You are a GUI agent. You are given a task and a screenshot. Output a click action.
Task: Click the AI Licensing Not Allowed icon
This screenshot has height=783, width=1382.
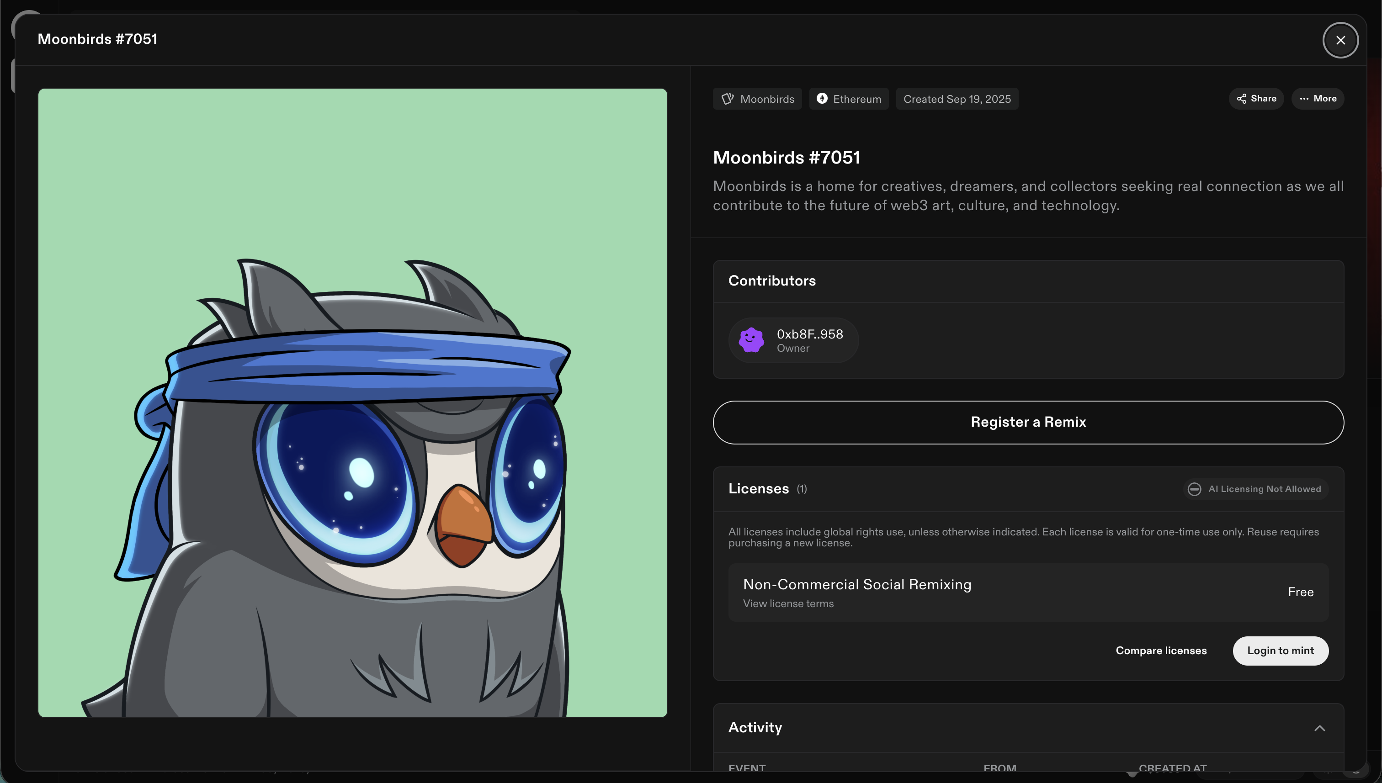point(1194,489)
